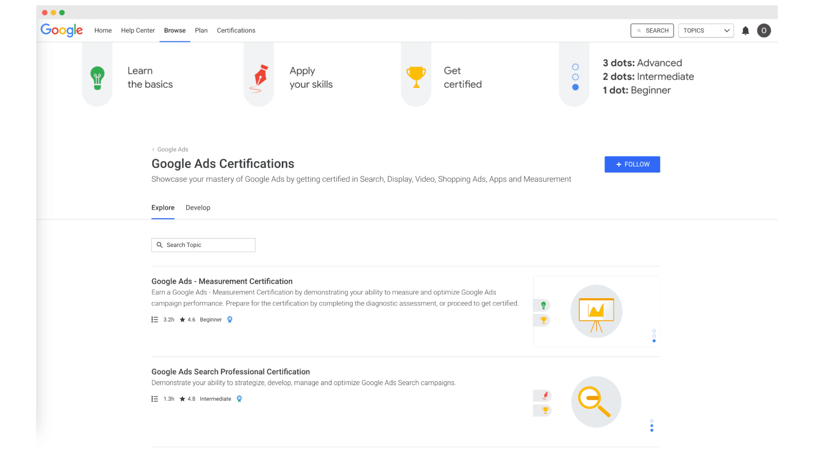Viewport: 814px width, 454px height.
Task: Click the badge icon after Beginner
Action: [230, 320]
